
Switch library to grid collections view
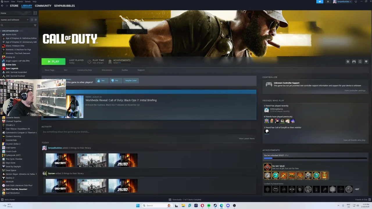point(35,13)
